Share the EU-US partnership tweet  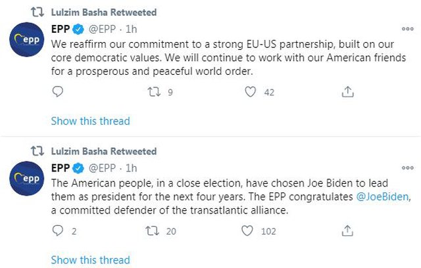(348, 92)
